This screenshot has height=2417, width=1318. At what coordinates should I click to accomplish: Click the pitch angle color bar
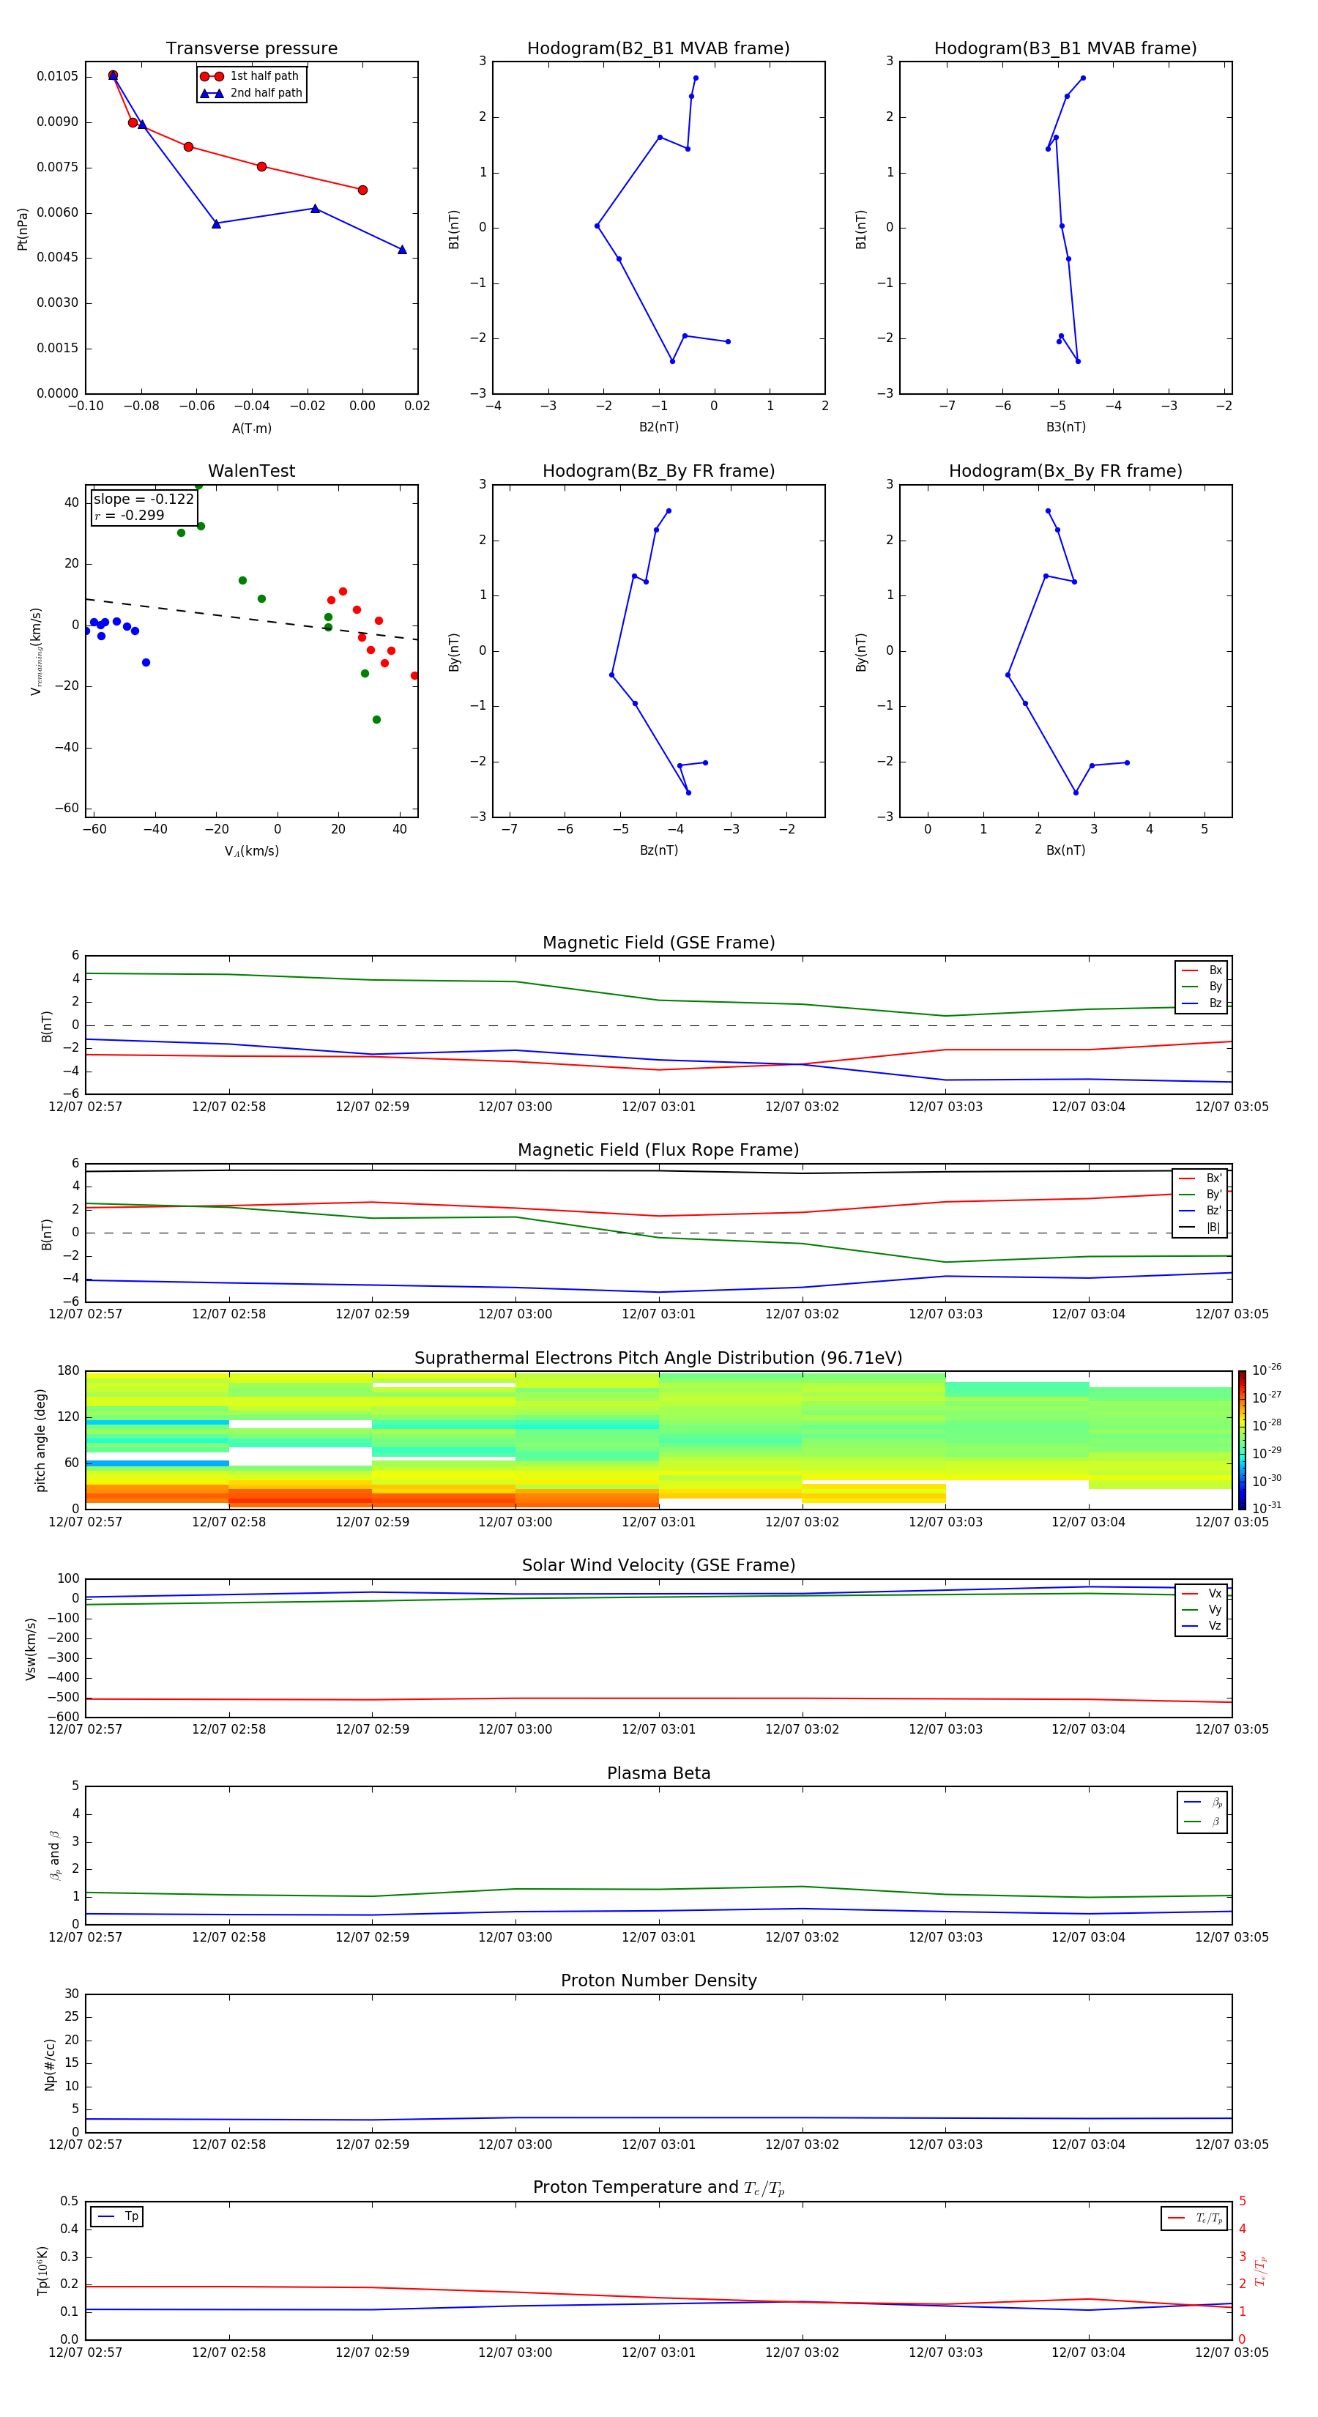[1242, 1439]
